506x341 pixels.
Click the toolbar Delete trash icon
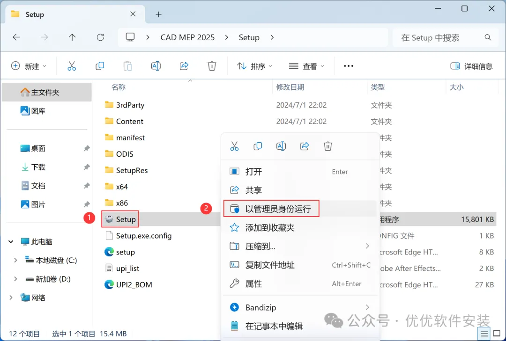click(x=212, y=66)
